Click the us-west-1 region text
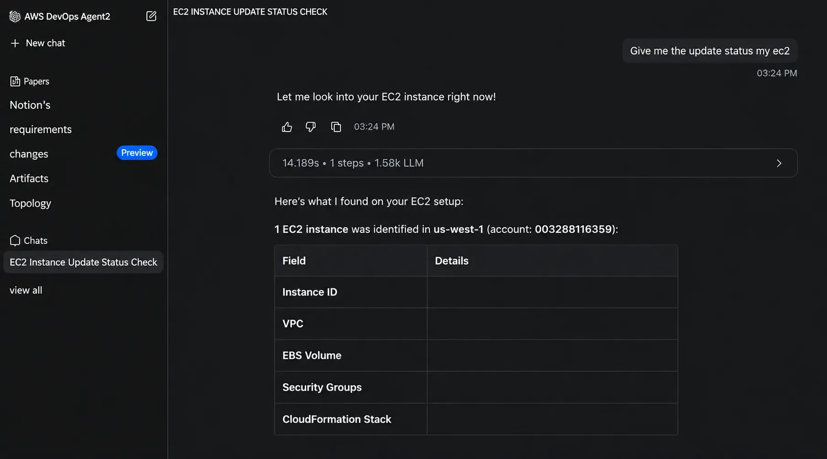Viewport: 827px width, 459px height. click(x=458, y=229)
